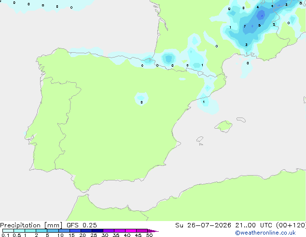Select the 5–10 mm legend color swatch
This screenshot has width=306, height=237.
53,231
